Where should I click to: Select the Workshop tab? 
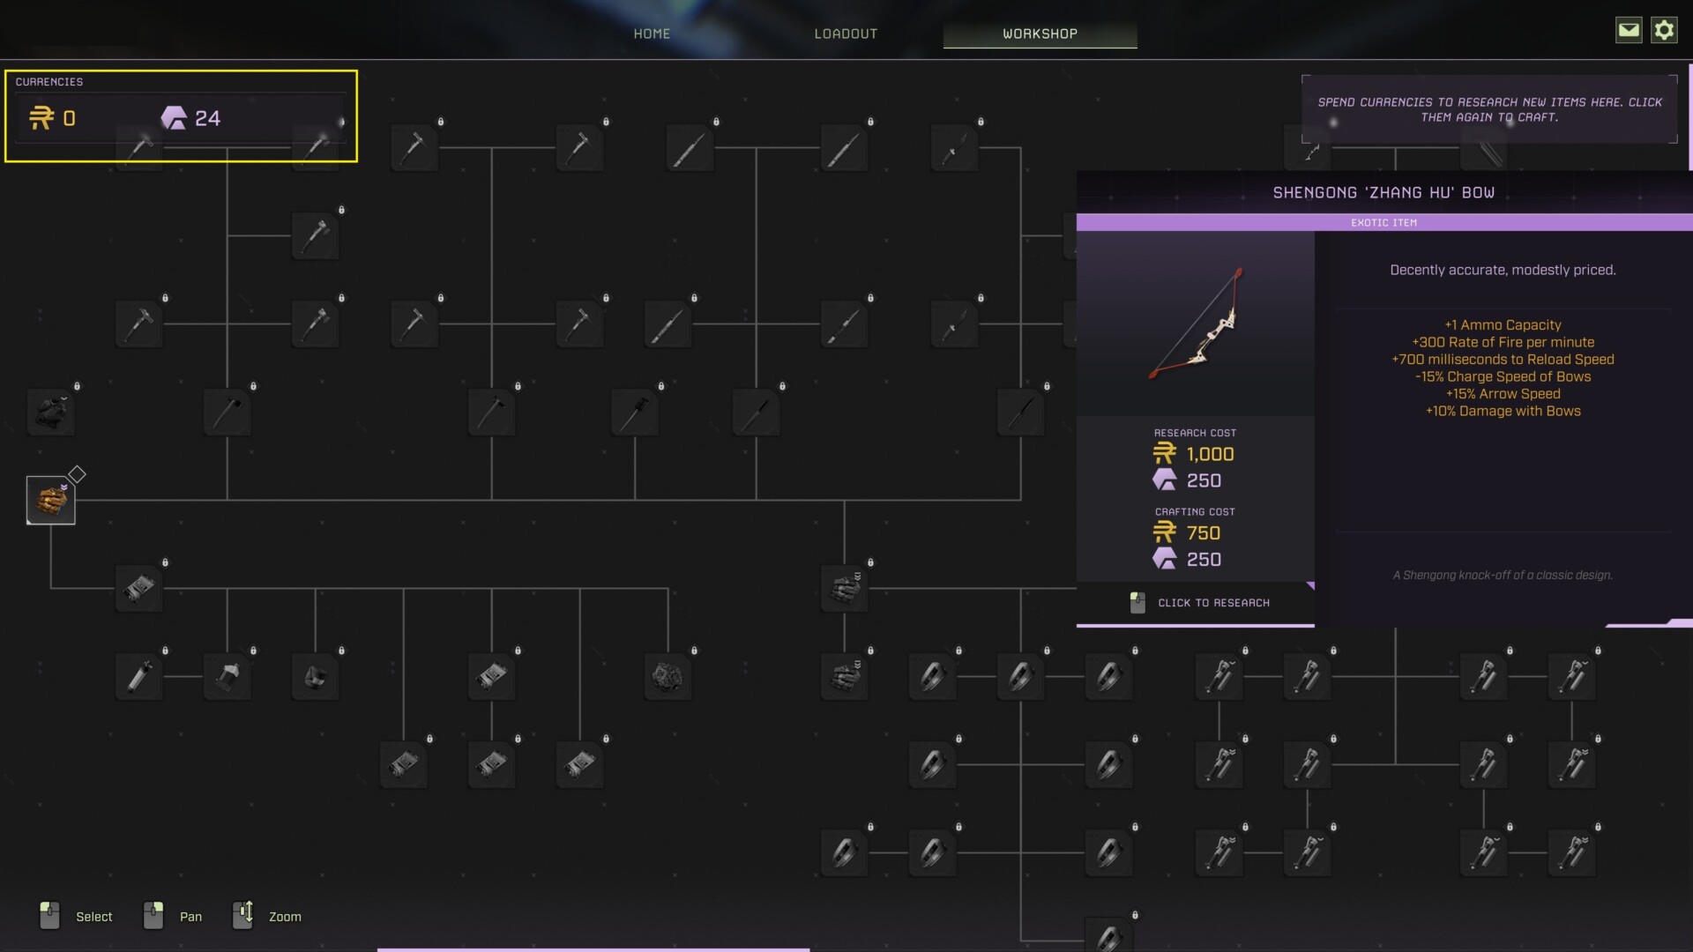(x=1040, y=33)
